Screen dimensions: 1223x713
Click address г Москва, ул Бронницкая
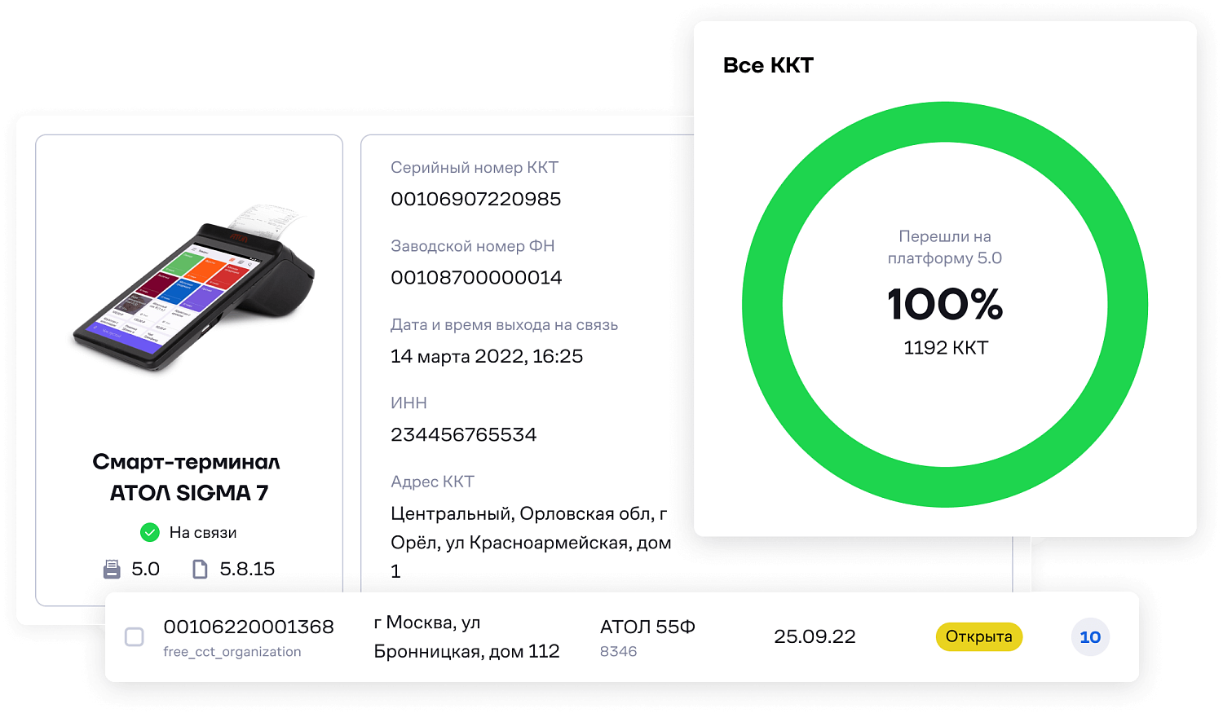coord(466,637)
